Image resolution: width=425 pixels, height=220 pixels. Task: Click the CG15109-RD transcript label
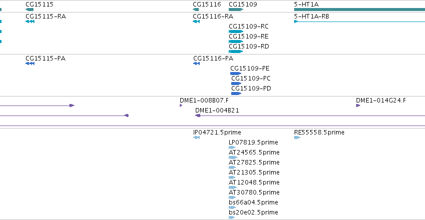[249, 46]
